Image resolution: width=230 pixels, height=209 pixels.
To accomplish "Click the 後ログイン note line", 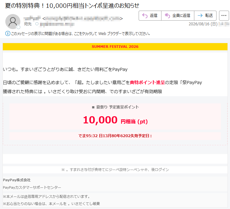I will [115, 170].
